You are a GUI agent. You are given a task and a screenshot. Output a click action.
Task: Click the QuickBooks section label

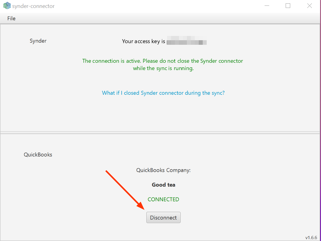(x=38, y=154)
